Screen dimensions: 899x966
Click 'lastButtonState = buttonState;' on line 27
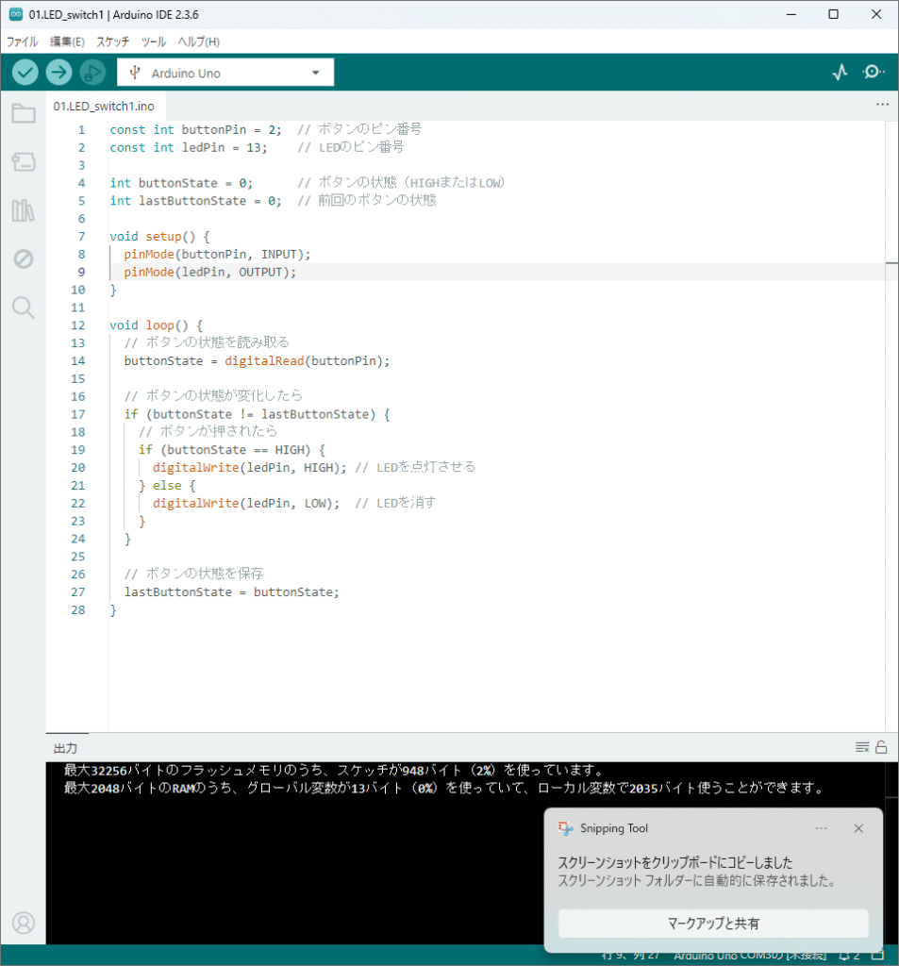232,592
